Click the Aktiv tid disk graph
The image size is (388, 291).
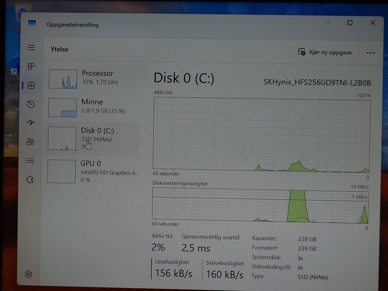click(261, 134)
